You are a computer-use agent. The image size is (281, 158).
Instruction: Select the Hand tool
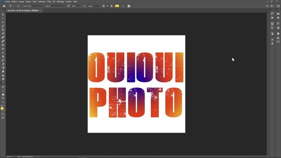(x=3, y=94)
